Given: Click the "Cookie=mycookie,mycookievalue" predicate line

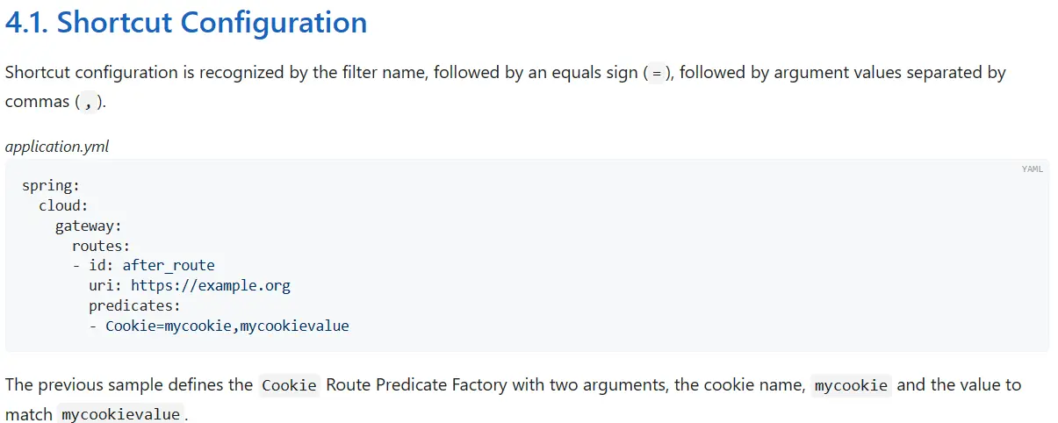Looking at the screenshot, I should pos(227,326).
